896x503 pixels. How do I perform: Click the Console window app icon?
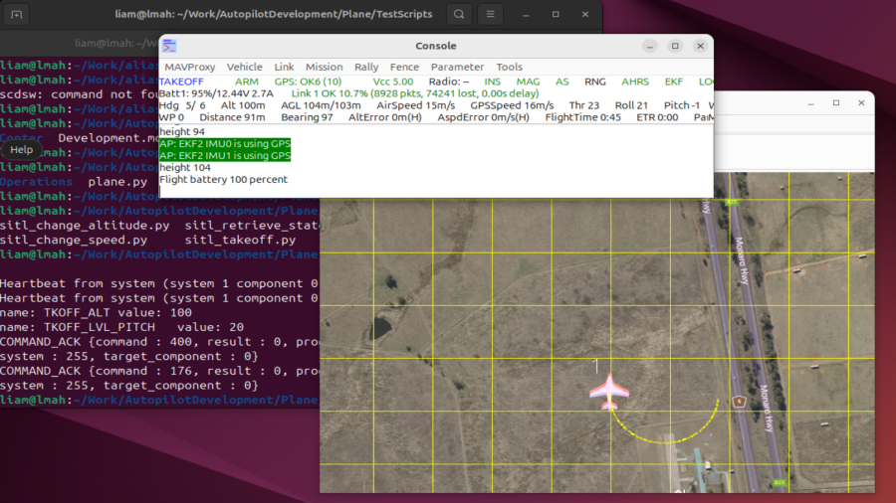pos(169,46)
